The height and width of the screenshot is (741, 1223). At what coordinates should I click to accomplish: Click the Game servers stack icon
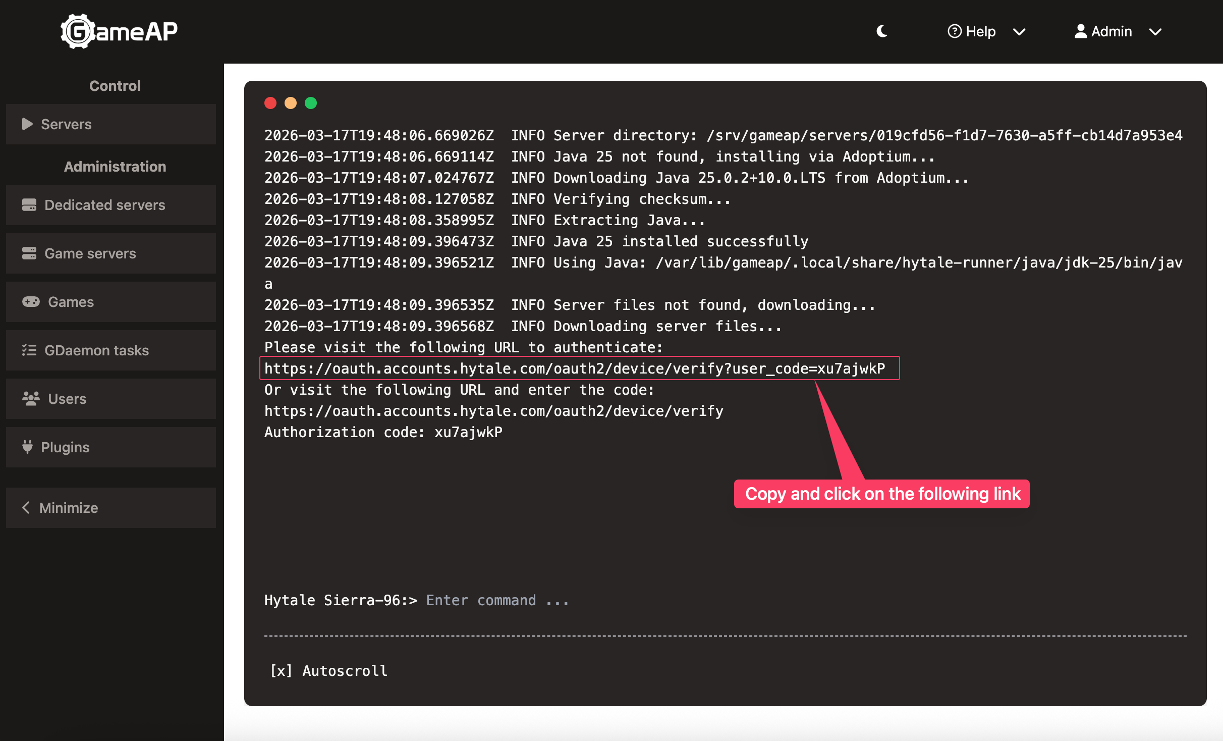[29, 253]
